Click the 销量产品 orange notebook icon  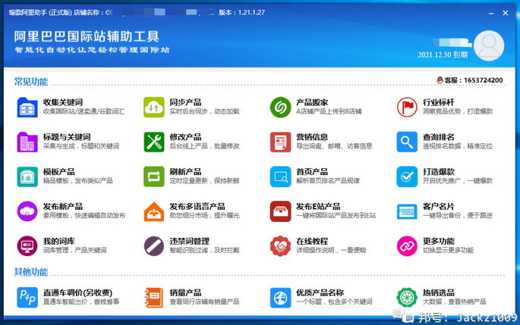[154, 298]
